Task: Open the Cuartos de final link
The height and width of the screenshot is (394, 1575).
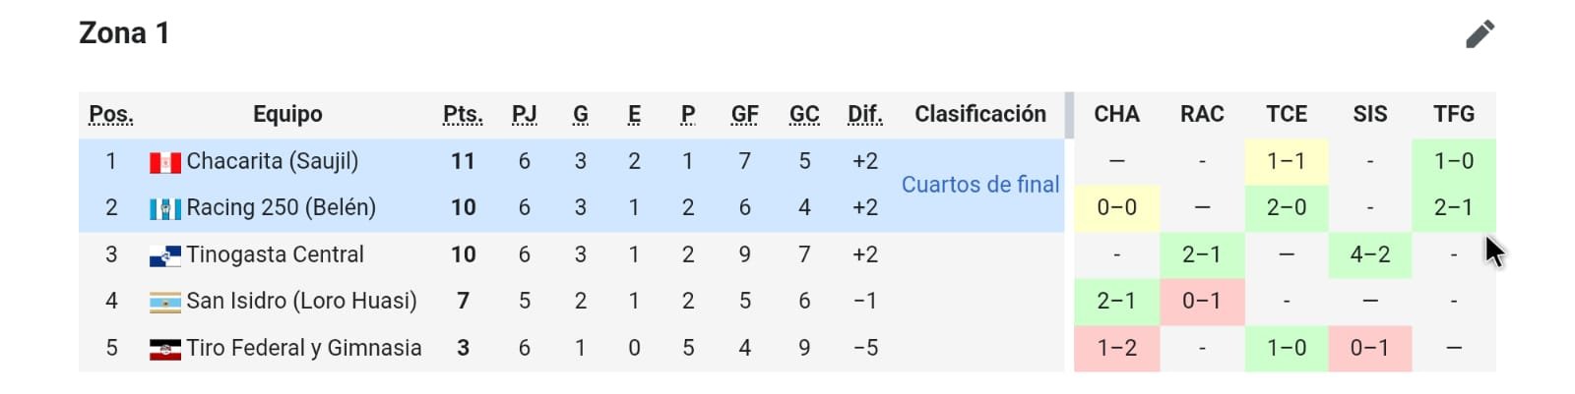Action: point(979,185)
